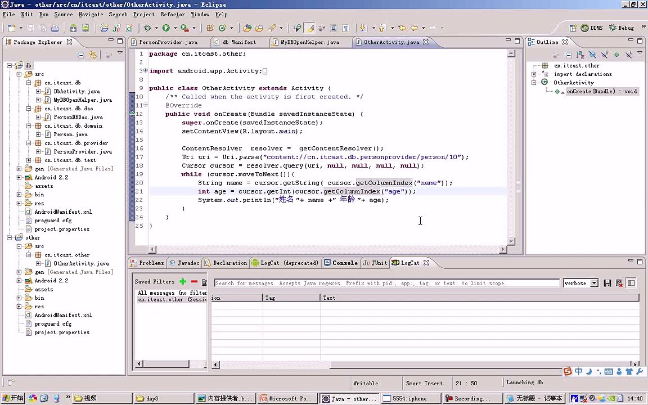Toggle Hide Local Types in Outline

click(628, 55)
